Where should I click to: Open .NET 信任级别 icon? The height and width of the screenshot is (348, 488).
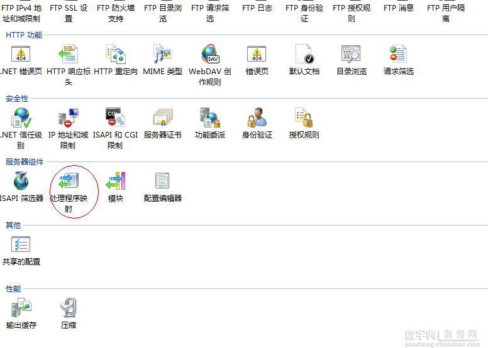coord(21,117)
